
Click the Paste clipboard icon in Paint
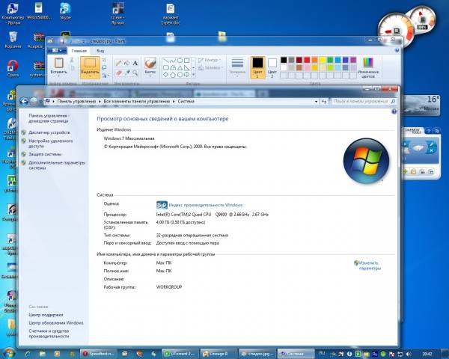pos(58,63)
